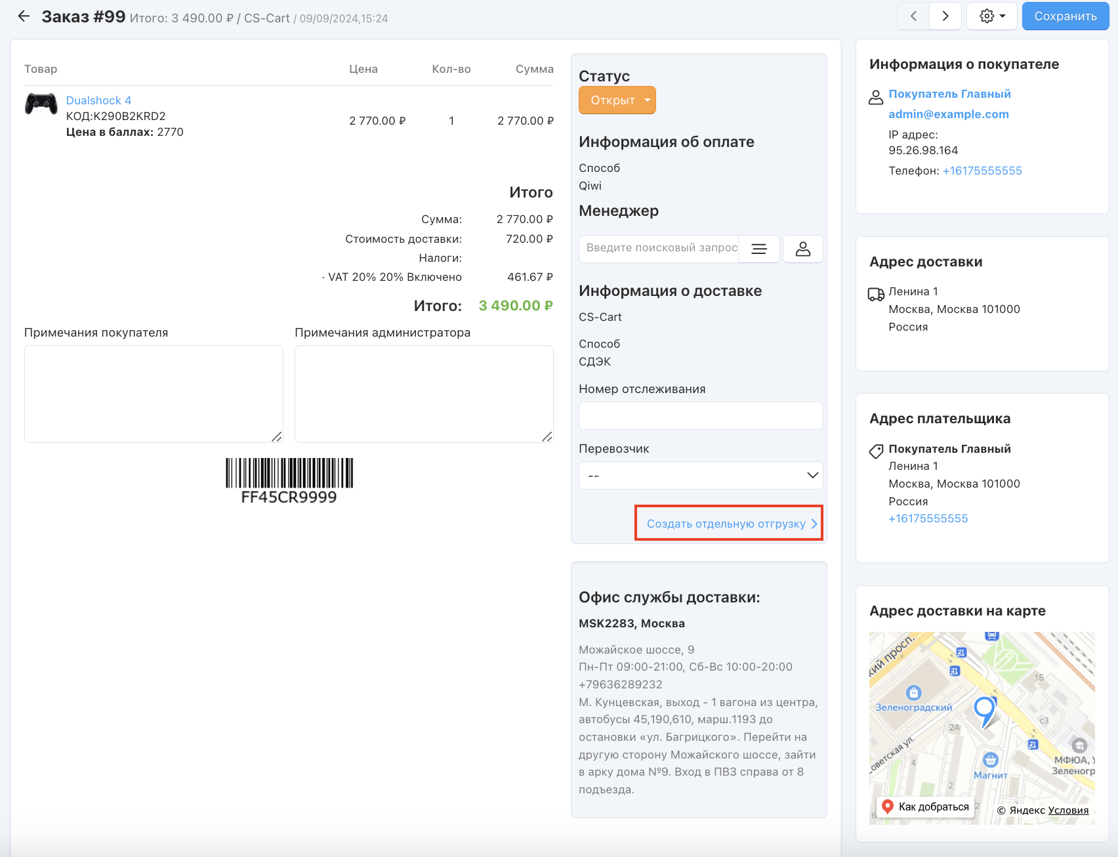Click the manager user icon button
The image size is (1118, 857).
(x=802, y=249)
